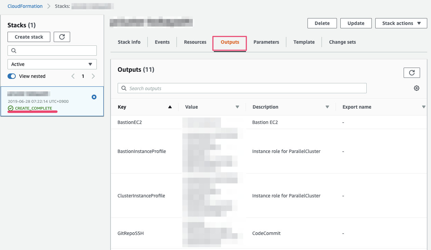The image size is (431, 250).
Task: Click page number 1 in stacks pagination
Action: pyautogui.click(x=83, y=76)
